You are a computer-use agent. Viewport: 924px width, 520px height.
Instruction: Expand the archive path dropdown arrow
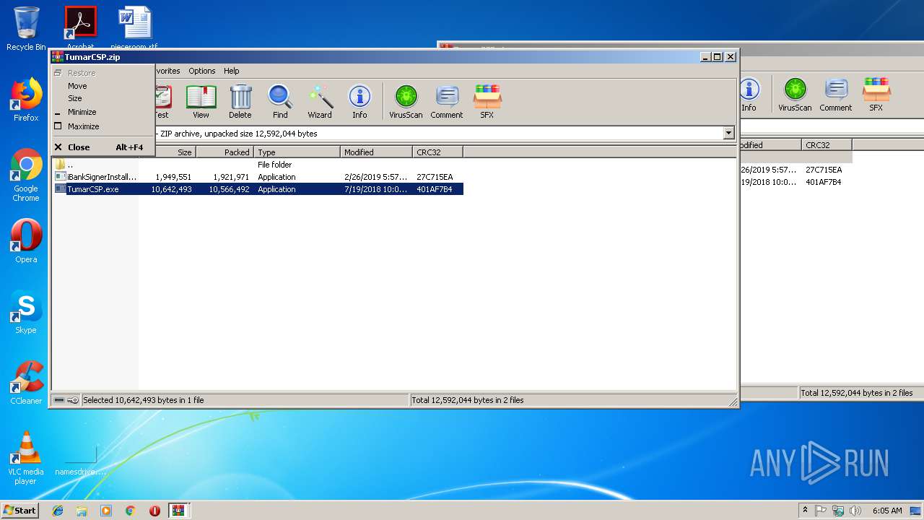pyautogui.click(x=728, y=133)
